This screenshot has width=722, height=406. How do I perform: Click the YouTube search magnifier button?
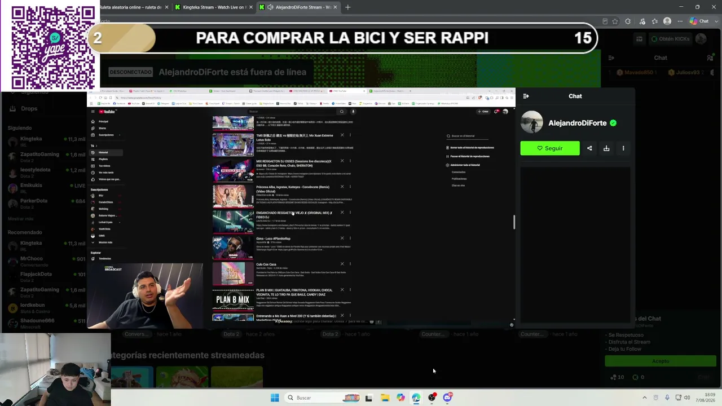[341, 112]
